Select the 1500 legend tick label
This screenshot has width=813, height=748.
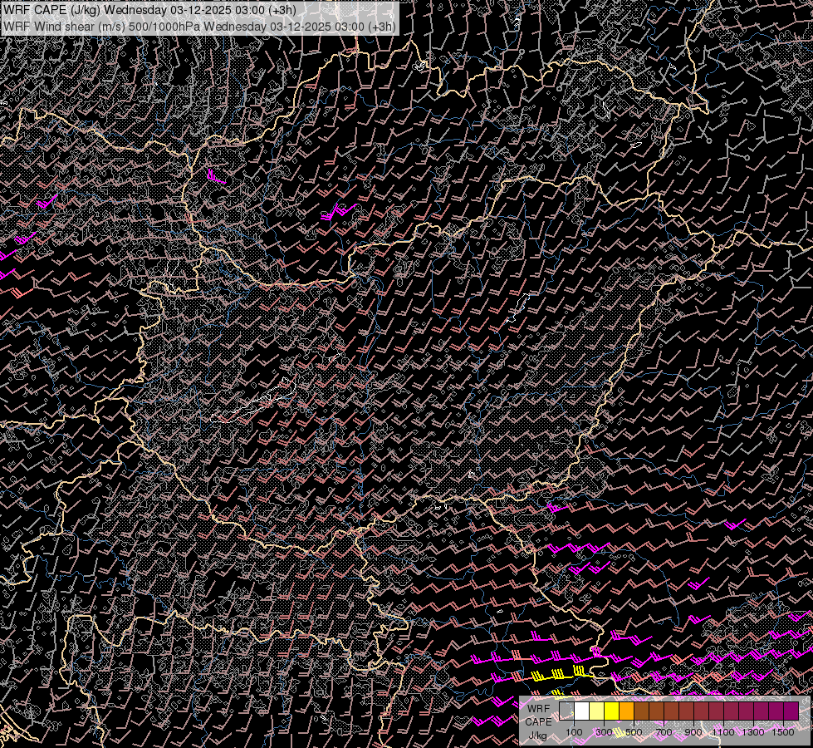point(783,733)
